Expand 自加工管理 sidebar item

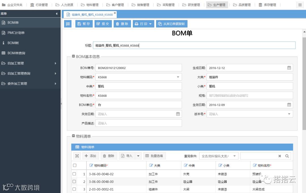[30, 63]
